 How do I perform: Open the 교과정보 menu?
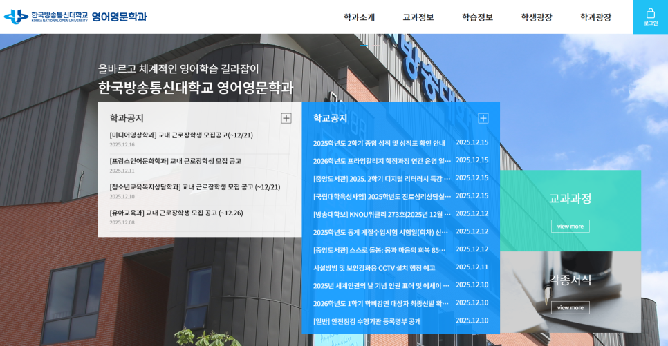(418, 17)
